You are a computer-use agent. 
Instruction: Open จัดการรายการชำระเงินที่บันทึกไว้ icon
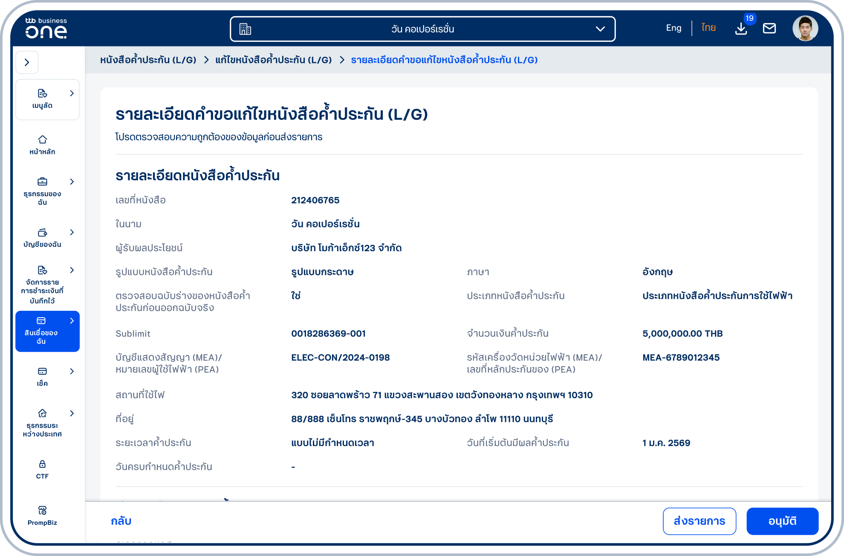pos(42,270)
